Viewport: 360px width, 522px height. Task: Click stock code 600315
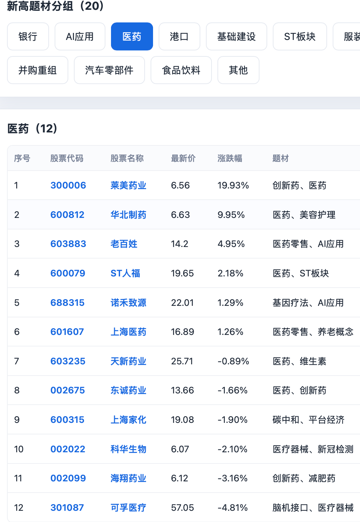(68, 420)
